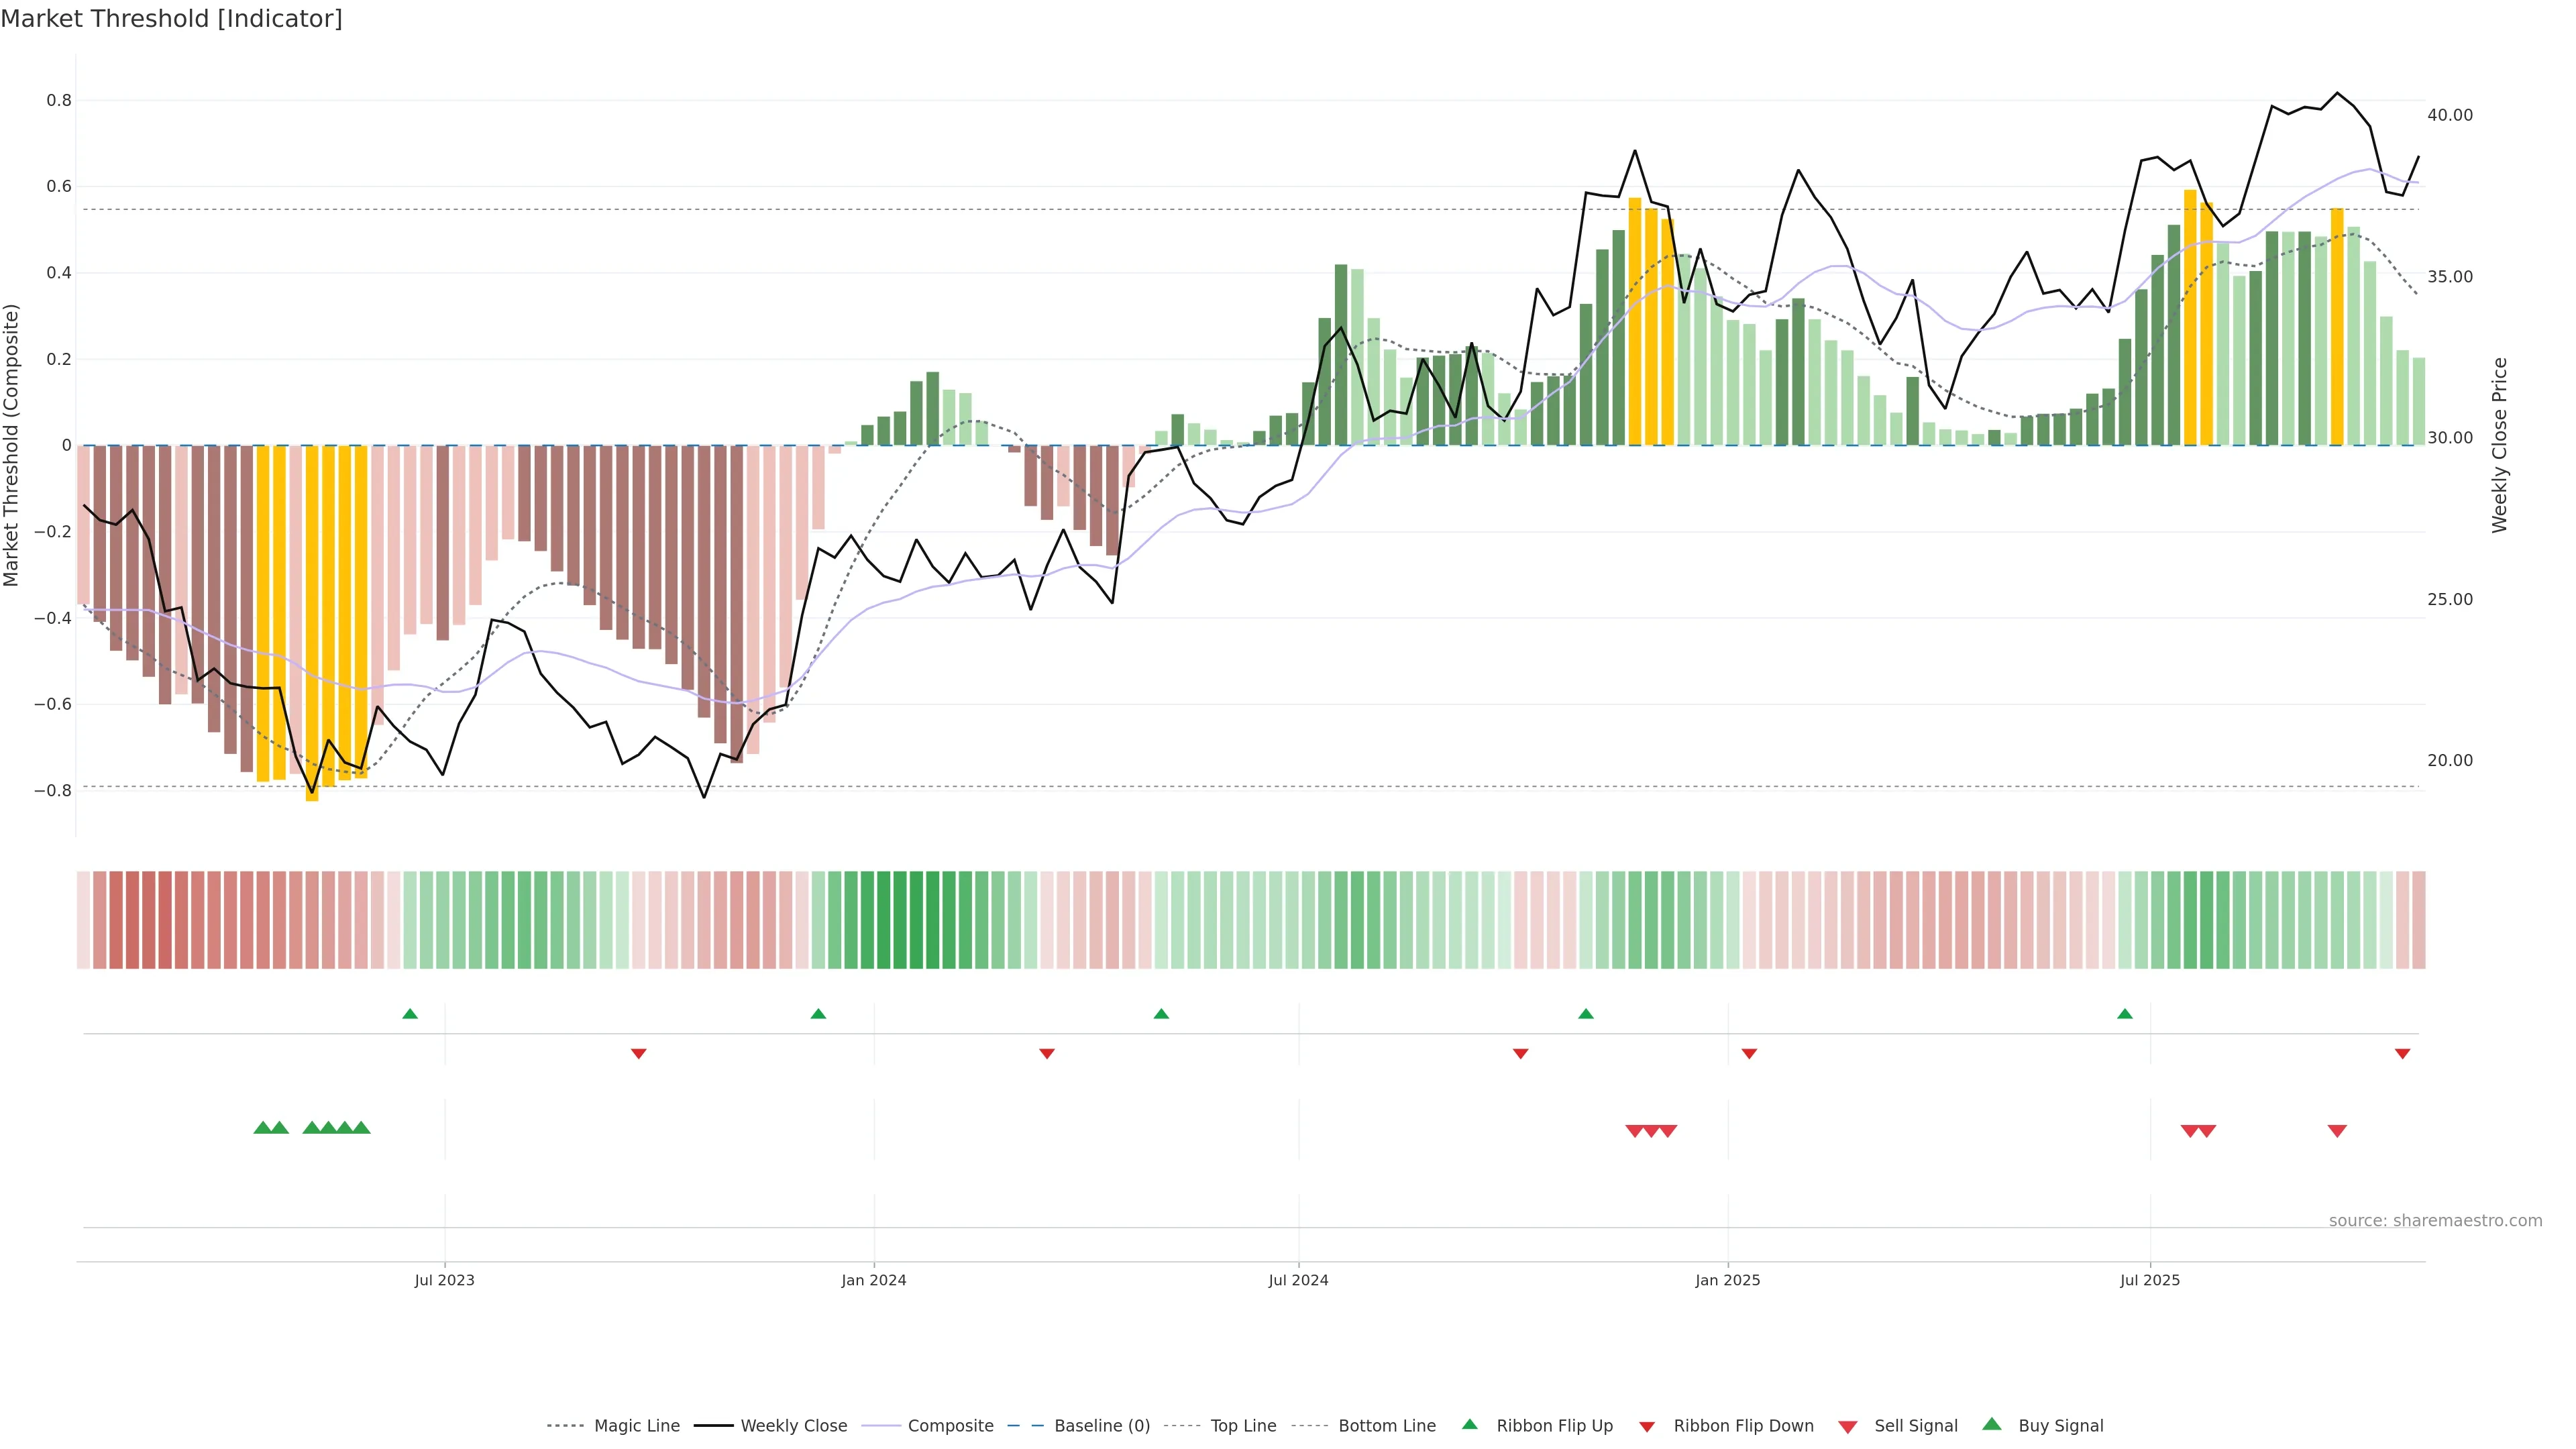
Task: Click the Jul 2024 x-axis label
Action: (x=1298, y=1280)
